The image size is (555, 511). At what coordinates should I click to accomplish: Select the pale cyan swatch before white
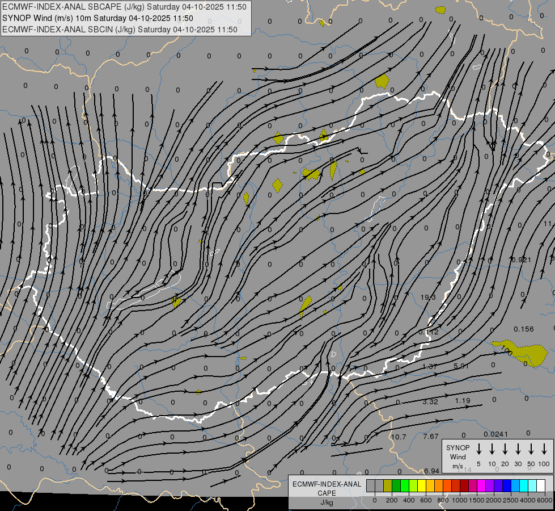[532, 485]
